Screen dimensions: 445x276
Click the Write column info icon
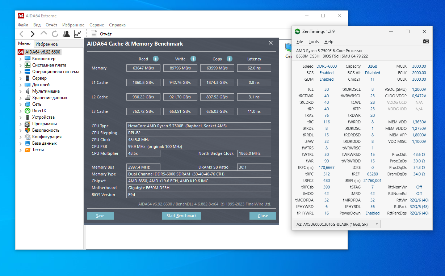(193, 59)
